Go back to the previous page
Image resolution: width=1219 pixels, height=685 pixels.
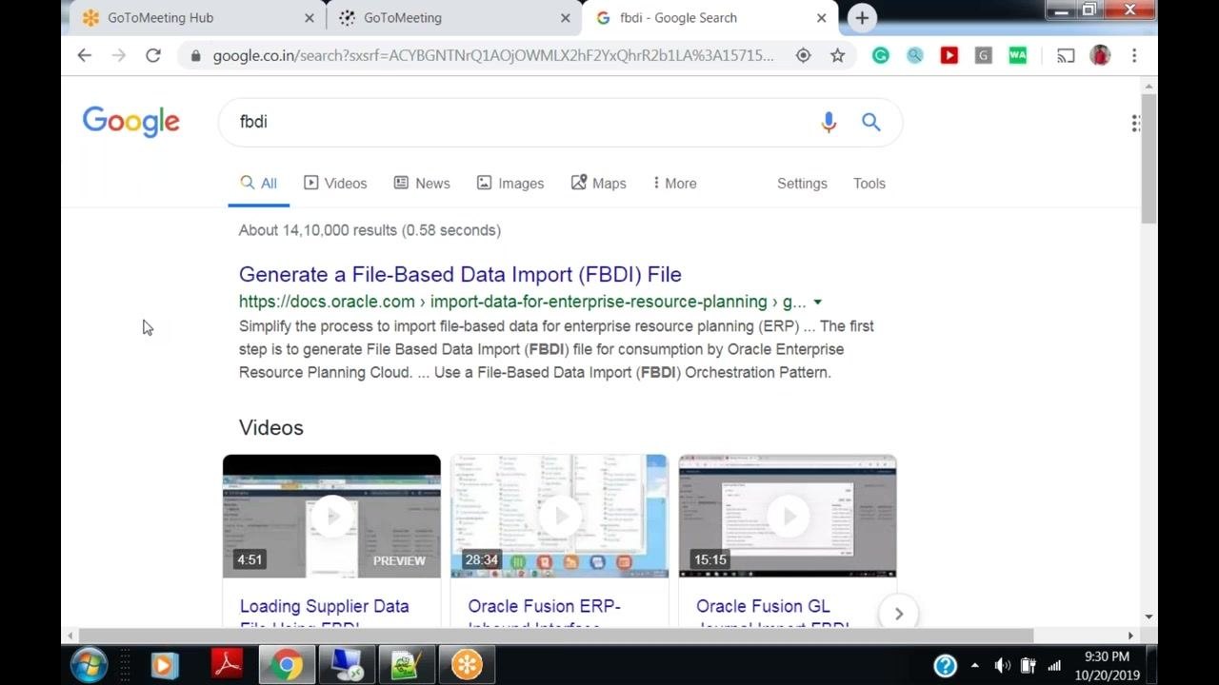tap(85, 56)
